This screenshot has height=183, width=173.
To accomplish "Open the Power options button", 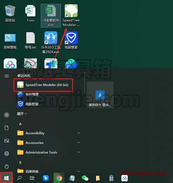I will click(x=7, y=166).
